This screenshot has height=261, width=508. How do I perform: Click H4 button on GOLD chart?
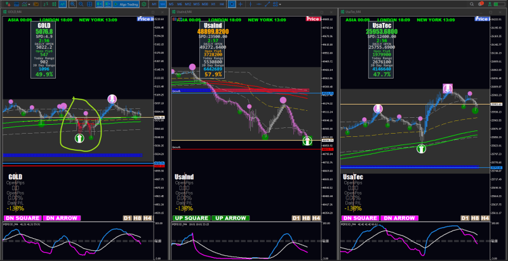(147, 218)
